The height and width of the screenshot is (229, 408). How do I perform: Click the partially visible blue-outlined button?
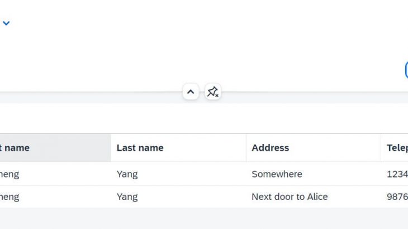click(407, 70)
